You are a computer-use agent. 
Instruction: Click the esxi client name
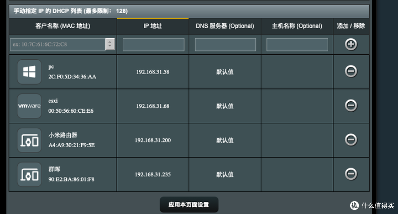coord(53,101)
